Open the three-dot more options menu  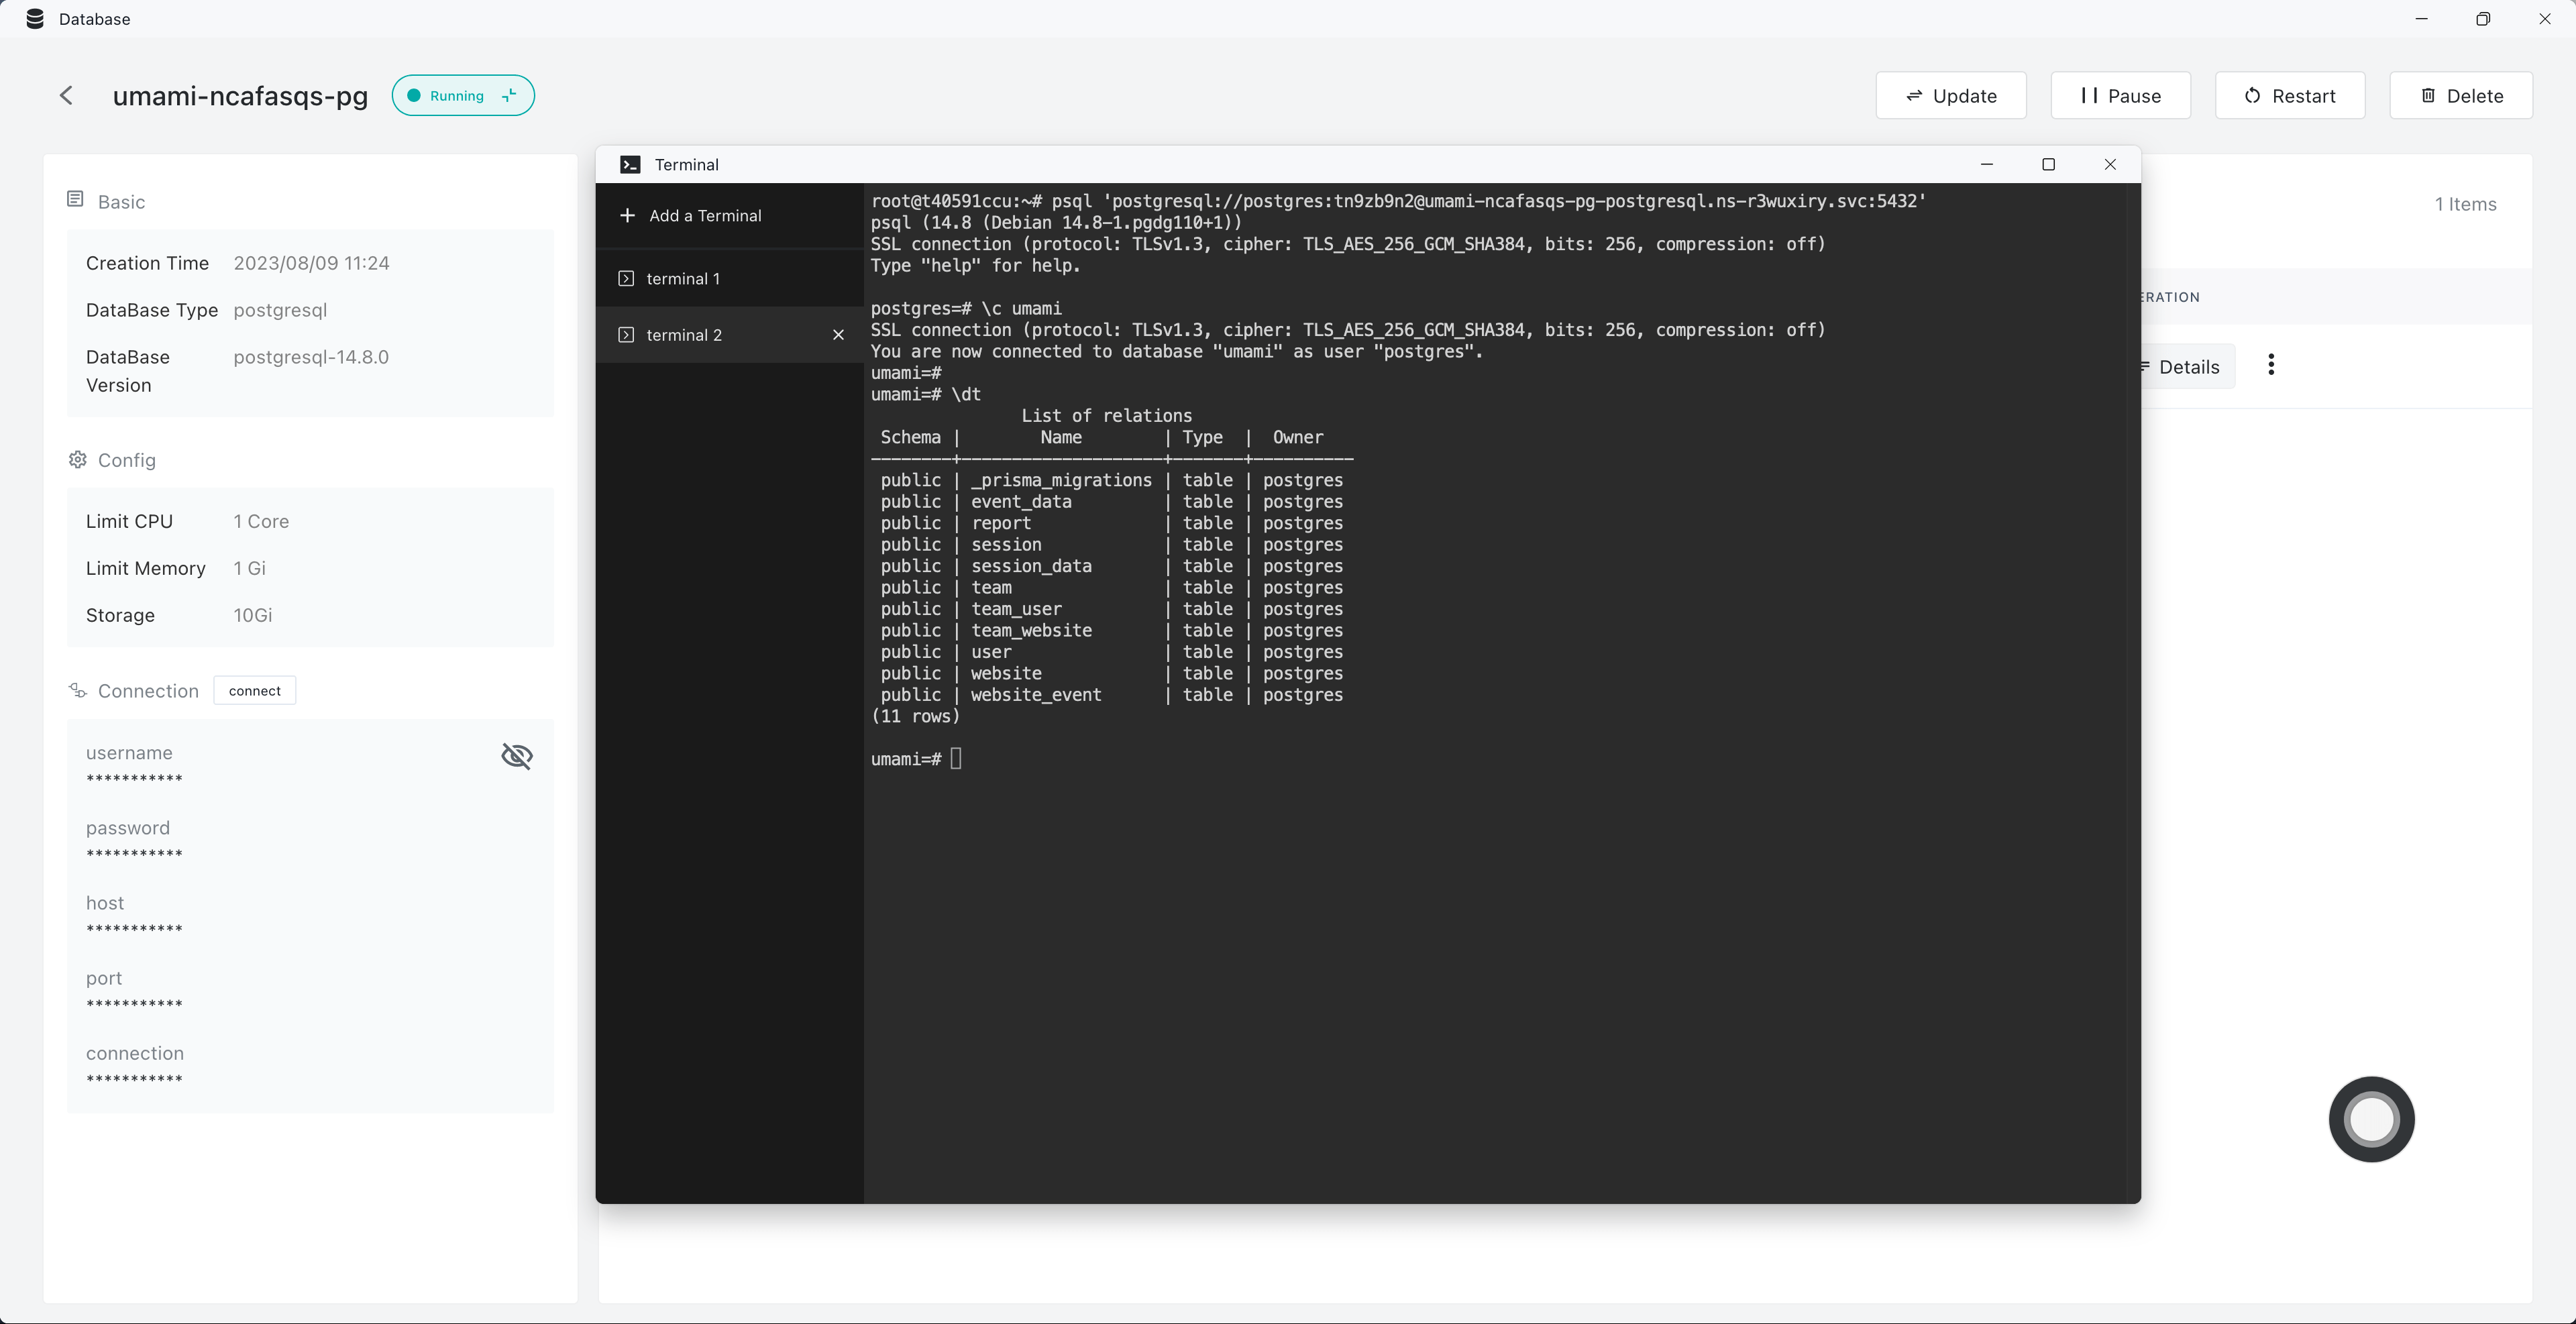2271,365
